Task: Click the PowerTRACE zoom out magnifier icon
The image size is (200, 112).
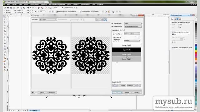Action: pos(99,20)
